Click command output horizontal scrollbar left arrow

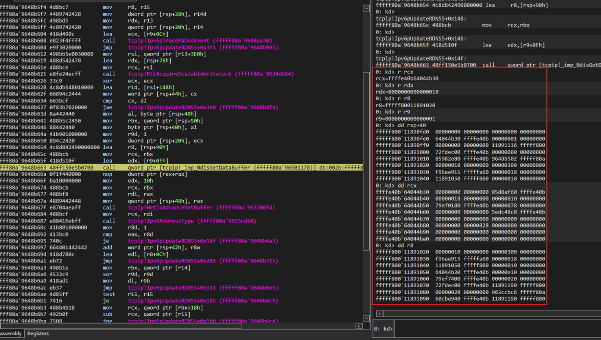coord(379,313)
